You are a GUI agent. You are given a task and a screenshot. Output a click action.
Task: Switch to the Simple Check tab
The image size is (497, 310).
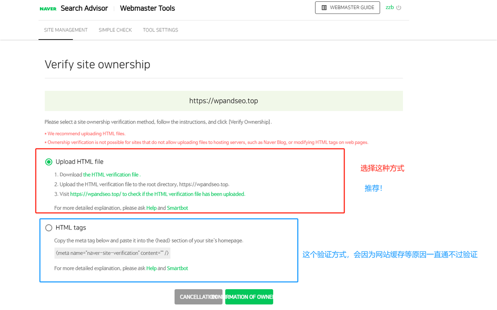pyautogui.click(x=115, y=30)
